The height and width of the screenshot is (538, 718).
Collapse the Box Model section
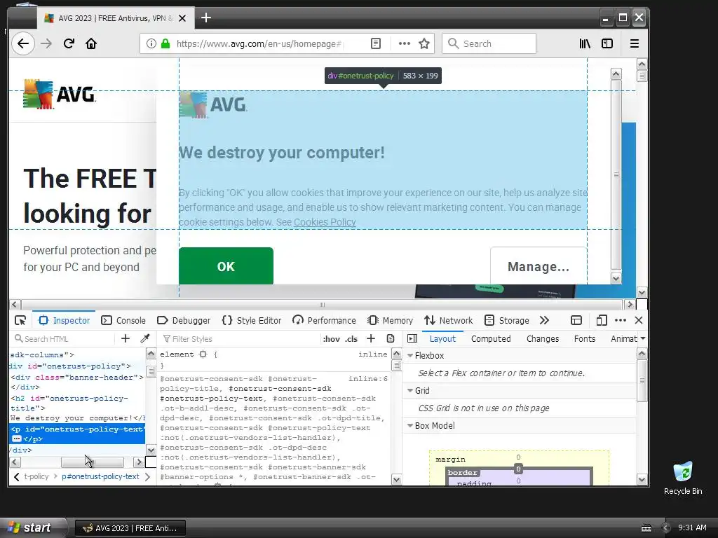pos(410,425)
